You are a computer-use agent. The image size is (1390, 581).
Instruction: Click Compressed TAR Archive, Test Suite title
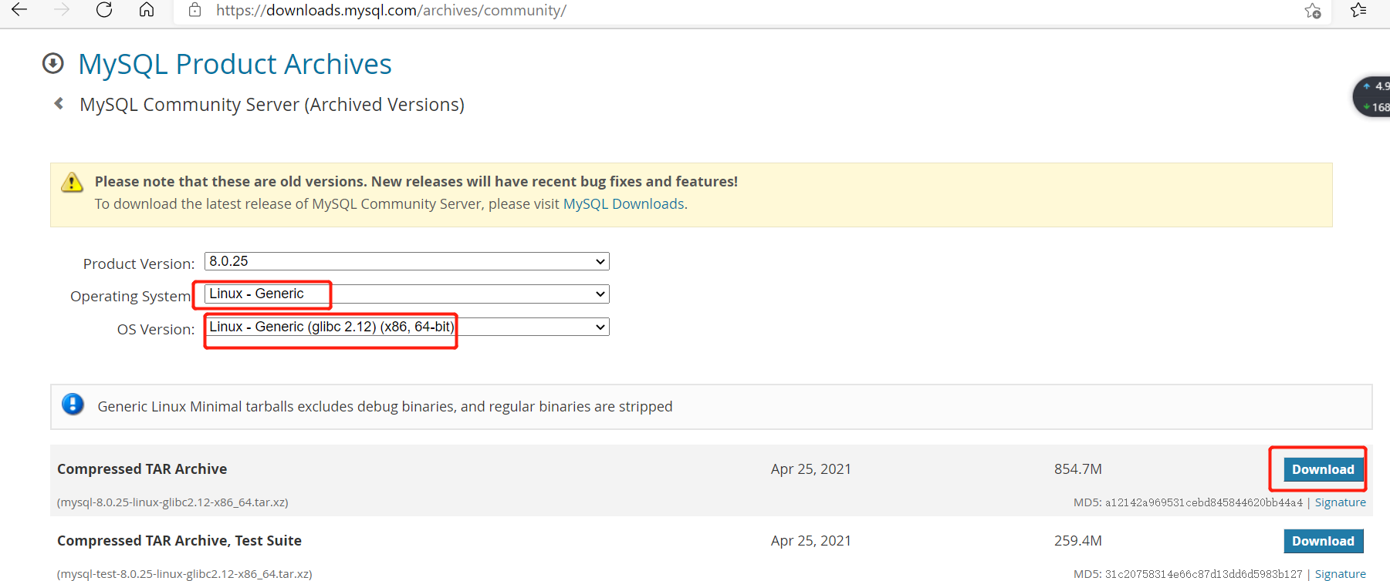(179, 541)
